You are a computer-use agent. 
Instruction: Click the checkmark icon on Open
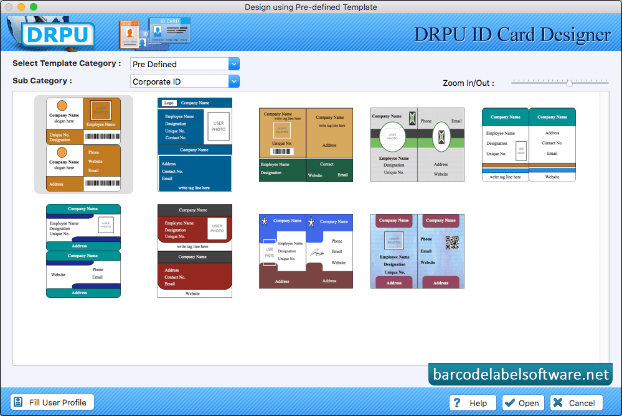pyautogui.click(x=510, y=402)
